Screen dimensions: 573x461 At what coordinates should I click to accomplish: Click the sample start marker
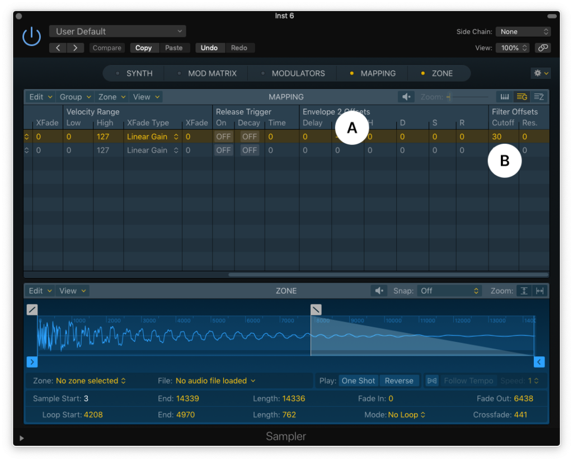pyautogui.click(x=32, y=362)
